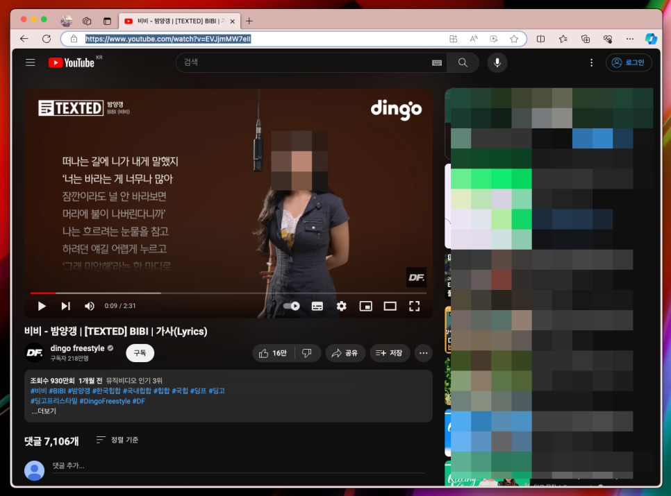
Task: Toggle subtitles with the captions button
Action: [317, 306]
